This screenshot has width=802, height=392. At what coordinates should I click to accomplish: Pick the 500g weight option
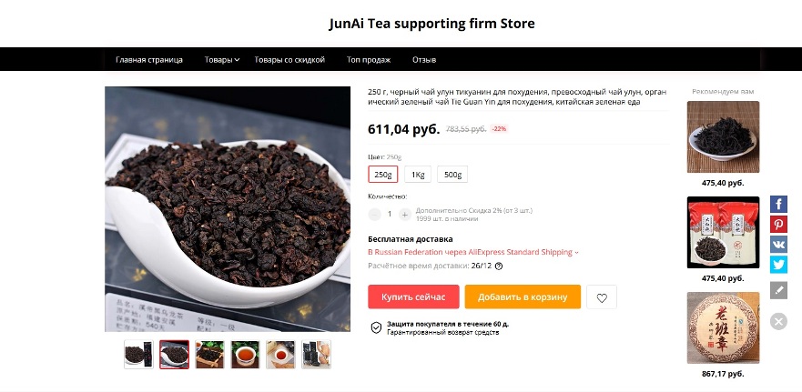pos(452,175)
